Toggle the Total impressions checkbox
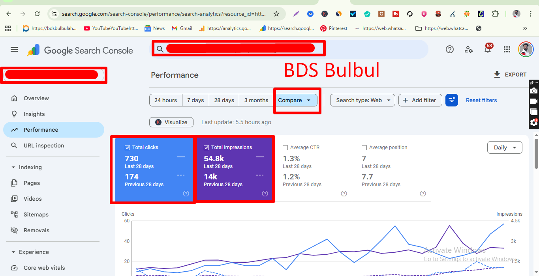Screen dimensions: 539x276 pyautogui.click(x=206, y=147)
